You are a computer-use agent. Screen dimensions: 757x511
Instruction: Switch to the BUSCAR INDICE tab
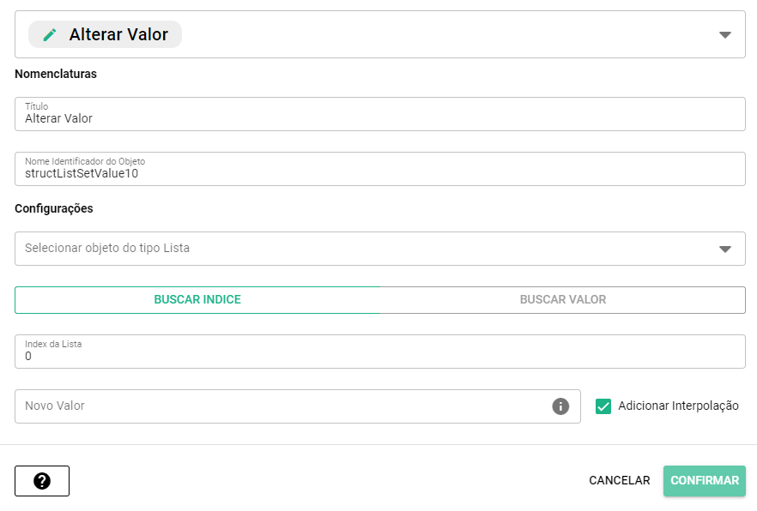click(197, 300)
